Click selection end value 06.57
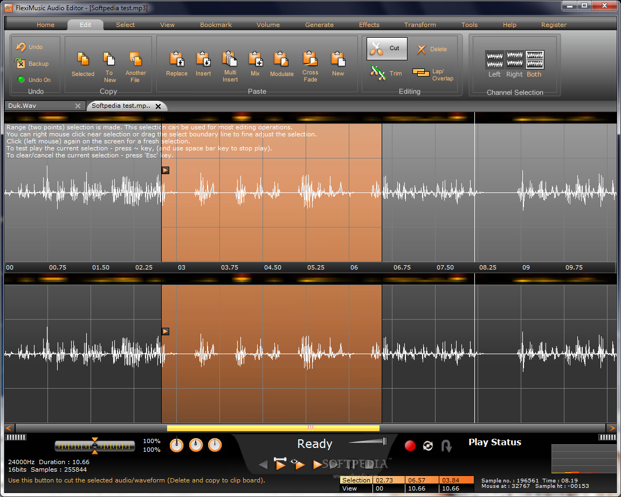Screen dimensions: 621x497 [x=422, y=480]
